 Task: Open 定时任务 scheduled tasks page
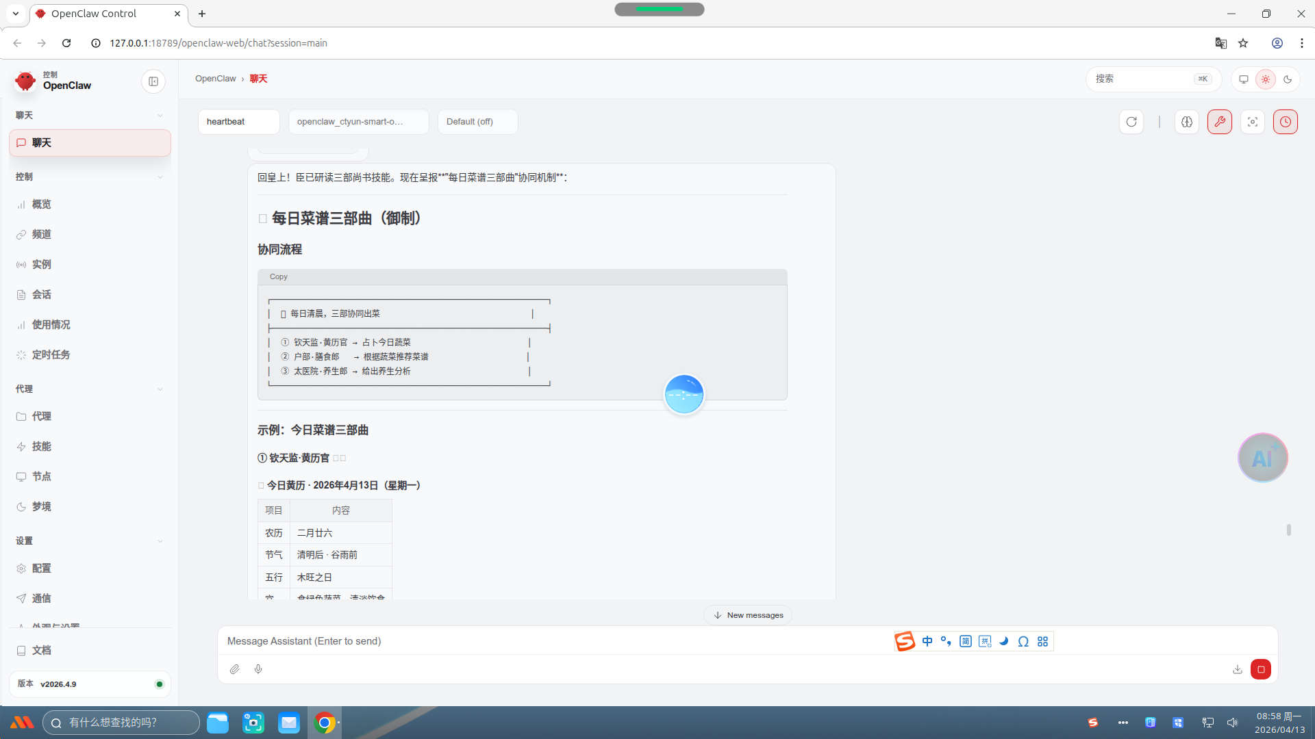click(x=90, y=354)
